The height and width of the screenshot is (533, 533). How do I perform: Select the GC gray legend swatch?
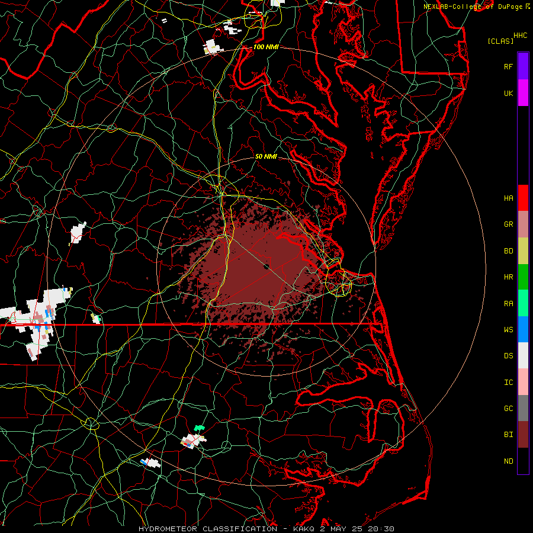pyautogui.click(x=523, y=408)
